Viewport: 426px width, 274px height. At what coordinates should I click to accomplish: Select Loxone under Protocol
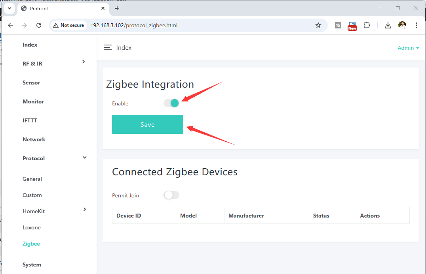[x=32, y=227]
